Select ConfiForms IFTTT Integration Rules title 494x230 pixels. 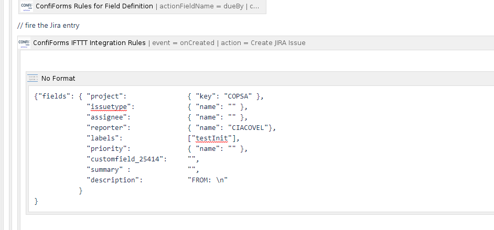pos(89,43)
